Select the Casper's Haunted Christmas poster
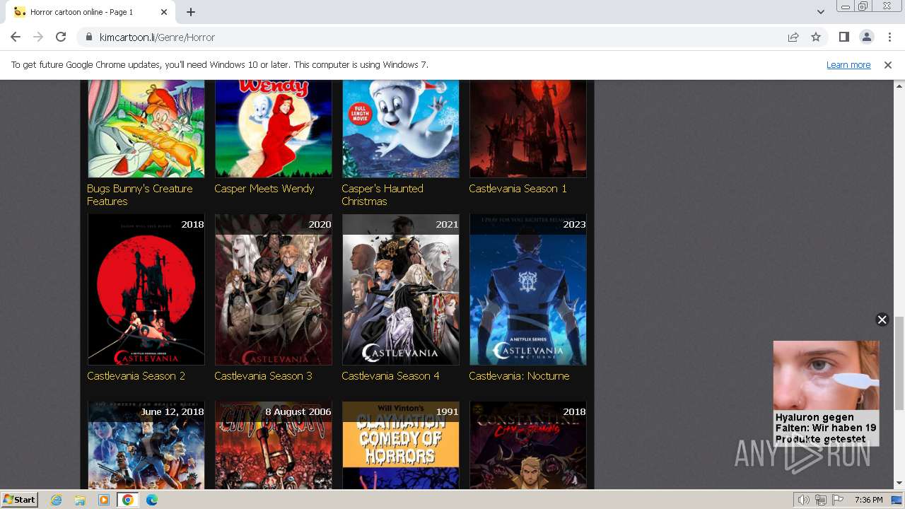905x509 pixels. pos(400,128)
